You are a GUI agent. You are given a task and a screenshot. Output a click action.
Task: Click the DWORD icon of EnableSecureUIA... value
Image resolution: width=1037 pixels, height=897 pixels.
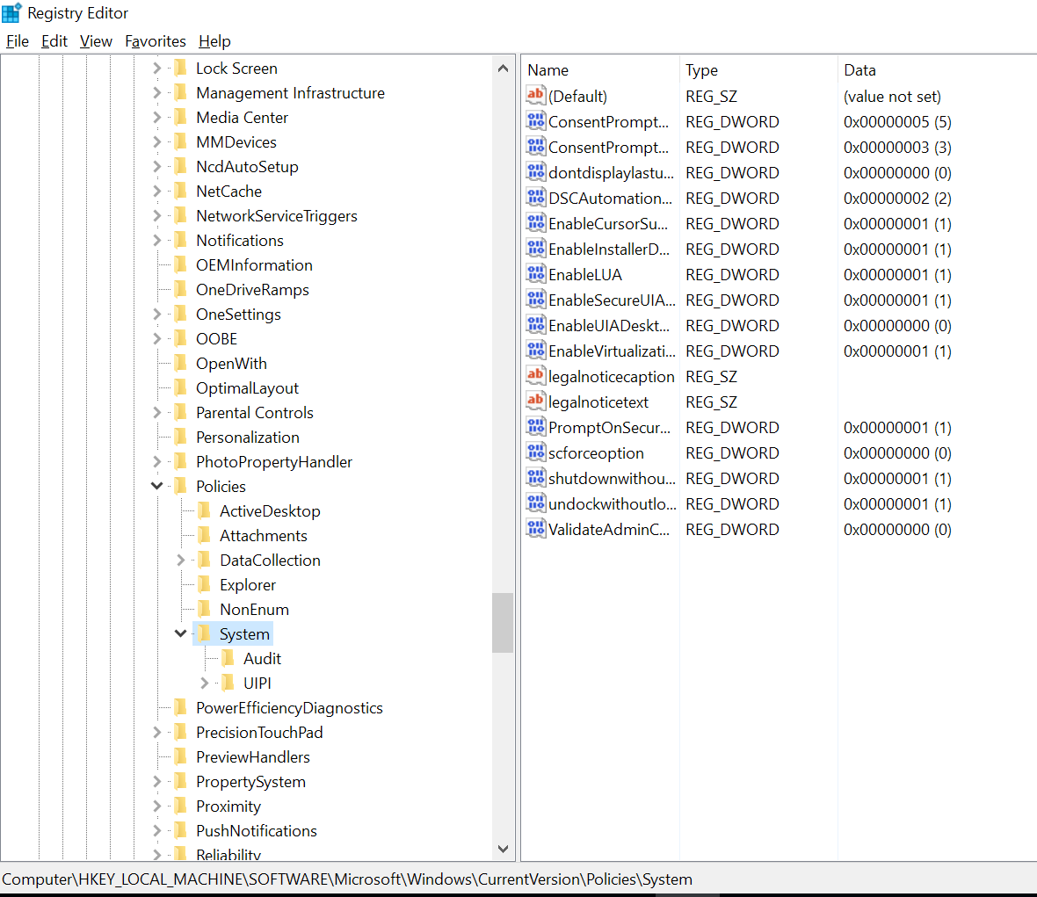[536, 299]
